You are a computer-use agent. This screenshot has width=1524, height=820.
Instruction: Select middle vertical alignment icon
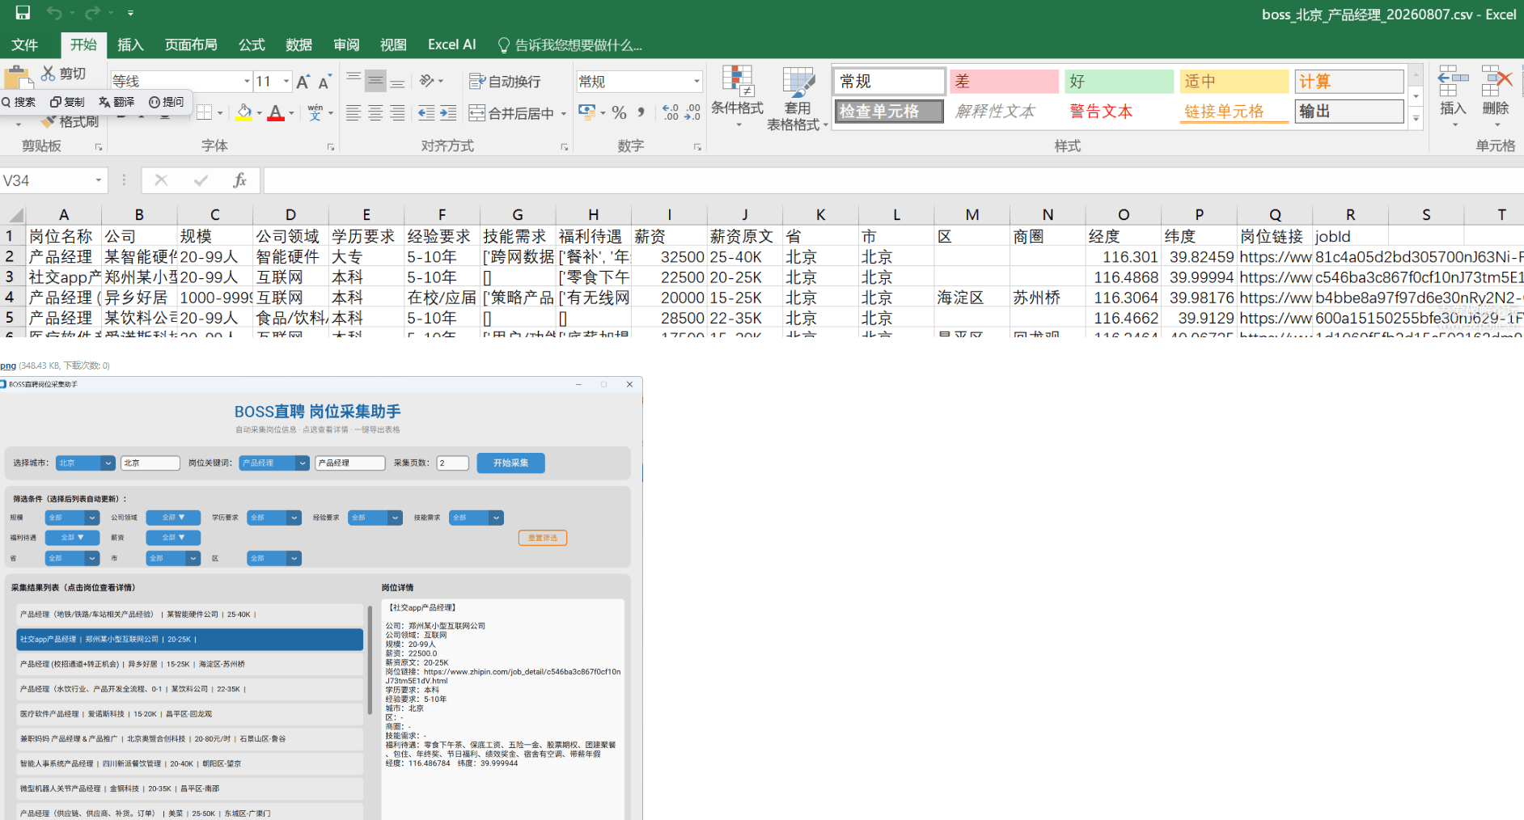click(x=375, y=81)
